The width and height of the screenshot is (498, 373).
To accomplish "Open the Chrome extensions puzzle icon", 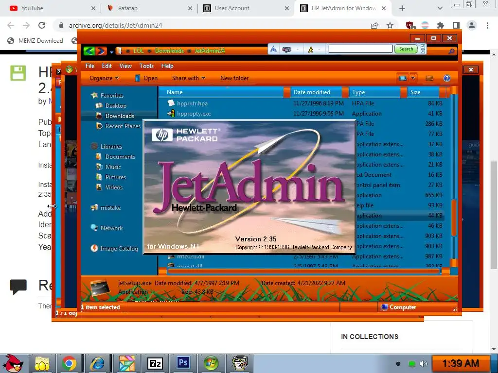I will pos(440,25).
